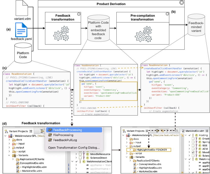Expand docs folder in Feedback transformation screenshot
The height and width of the screenshot is (174, 210).
point(9,140)
